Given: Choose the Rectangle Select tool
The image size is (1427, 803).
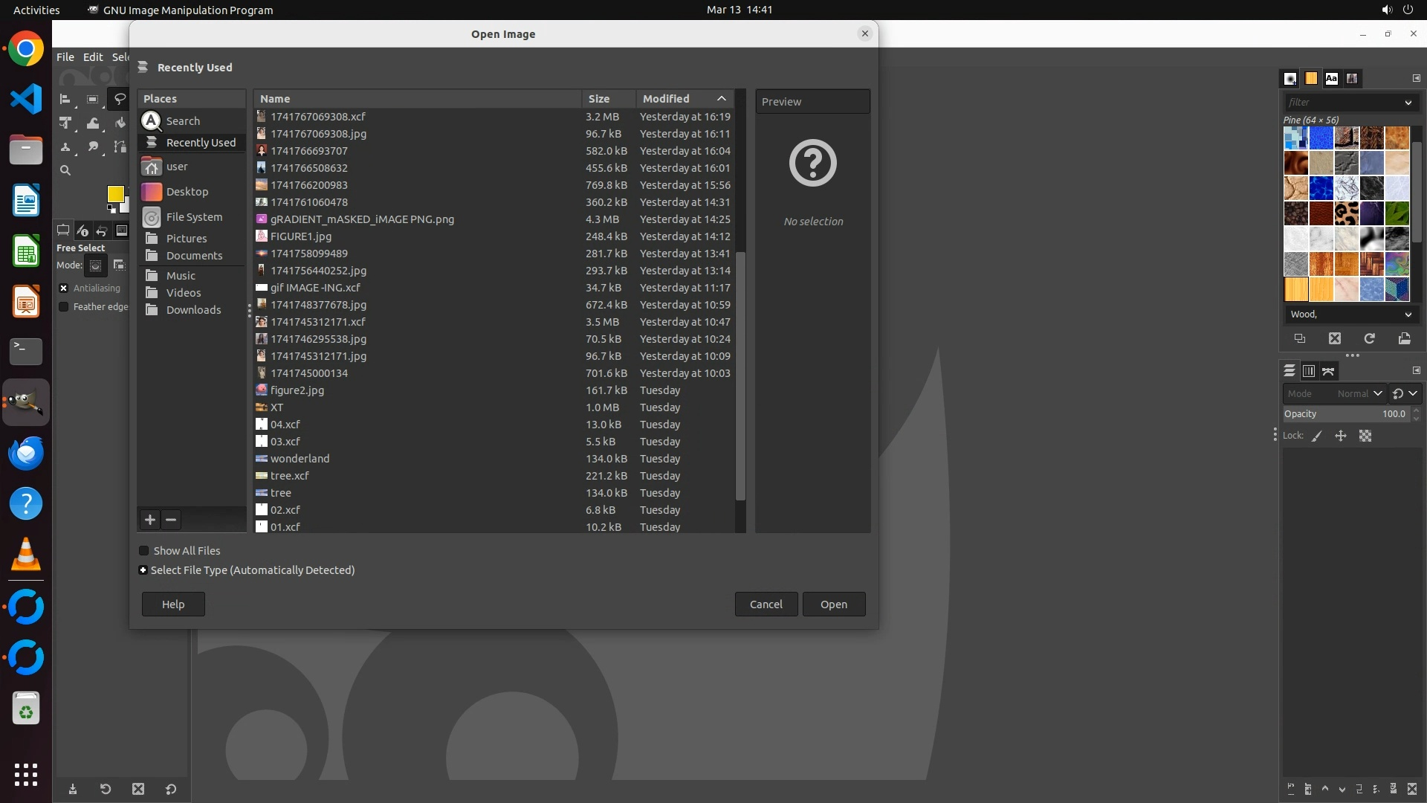Looking at the screenshot, I should tap(92, 99).
